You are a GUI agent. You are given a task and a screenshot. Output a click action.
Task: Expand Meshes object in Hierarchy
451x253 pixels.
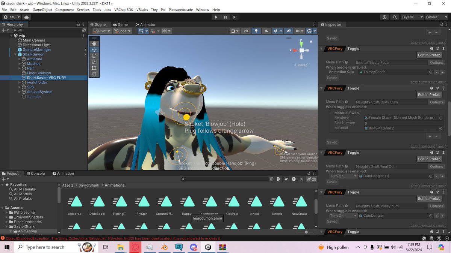(x=19, y=64)
